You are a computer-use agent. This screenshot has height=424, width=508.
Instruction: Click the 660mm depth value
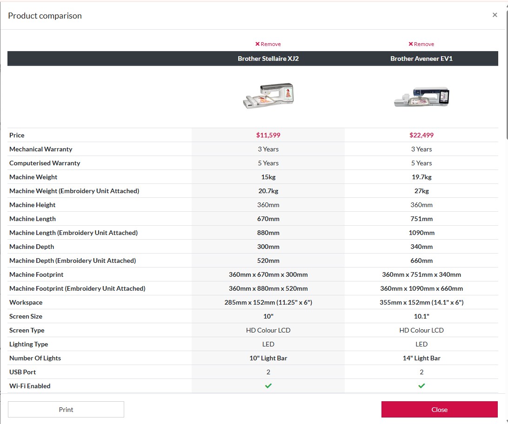click(x=421, y=261)
